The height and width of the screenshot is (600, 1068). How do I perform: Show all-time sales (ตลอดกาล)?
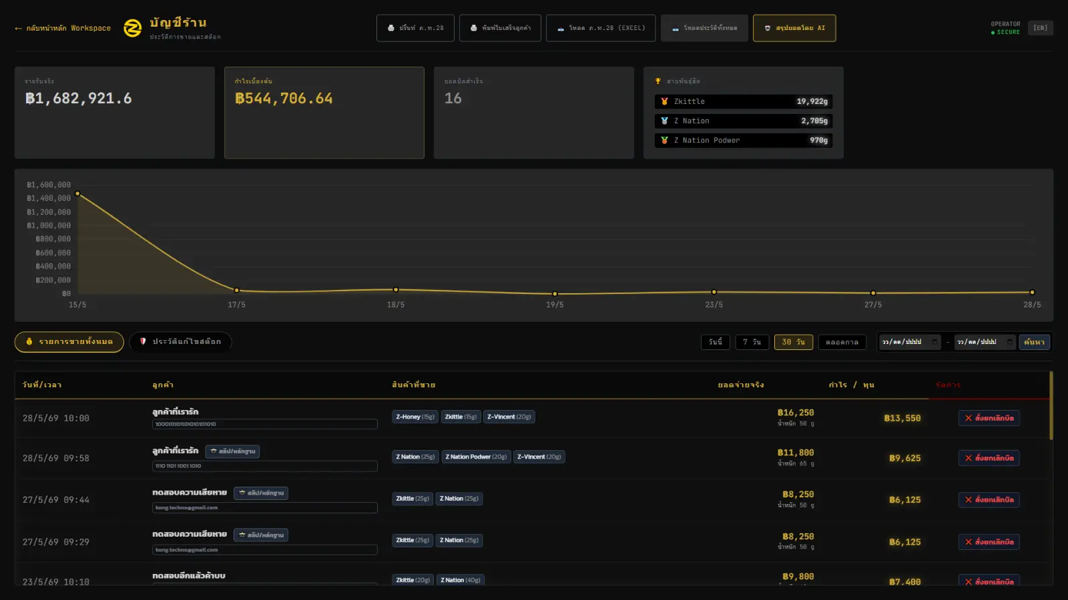(x=842, y=342)
